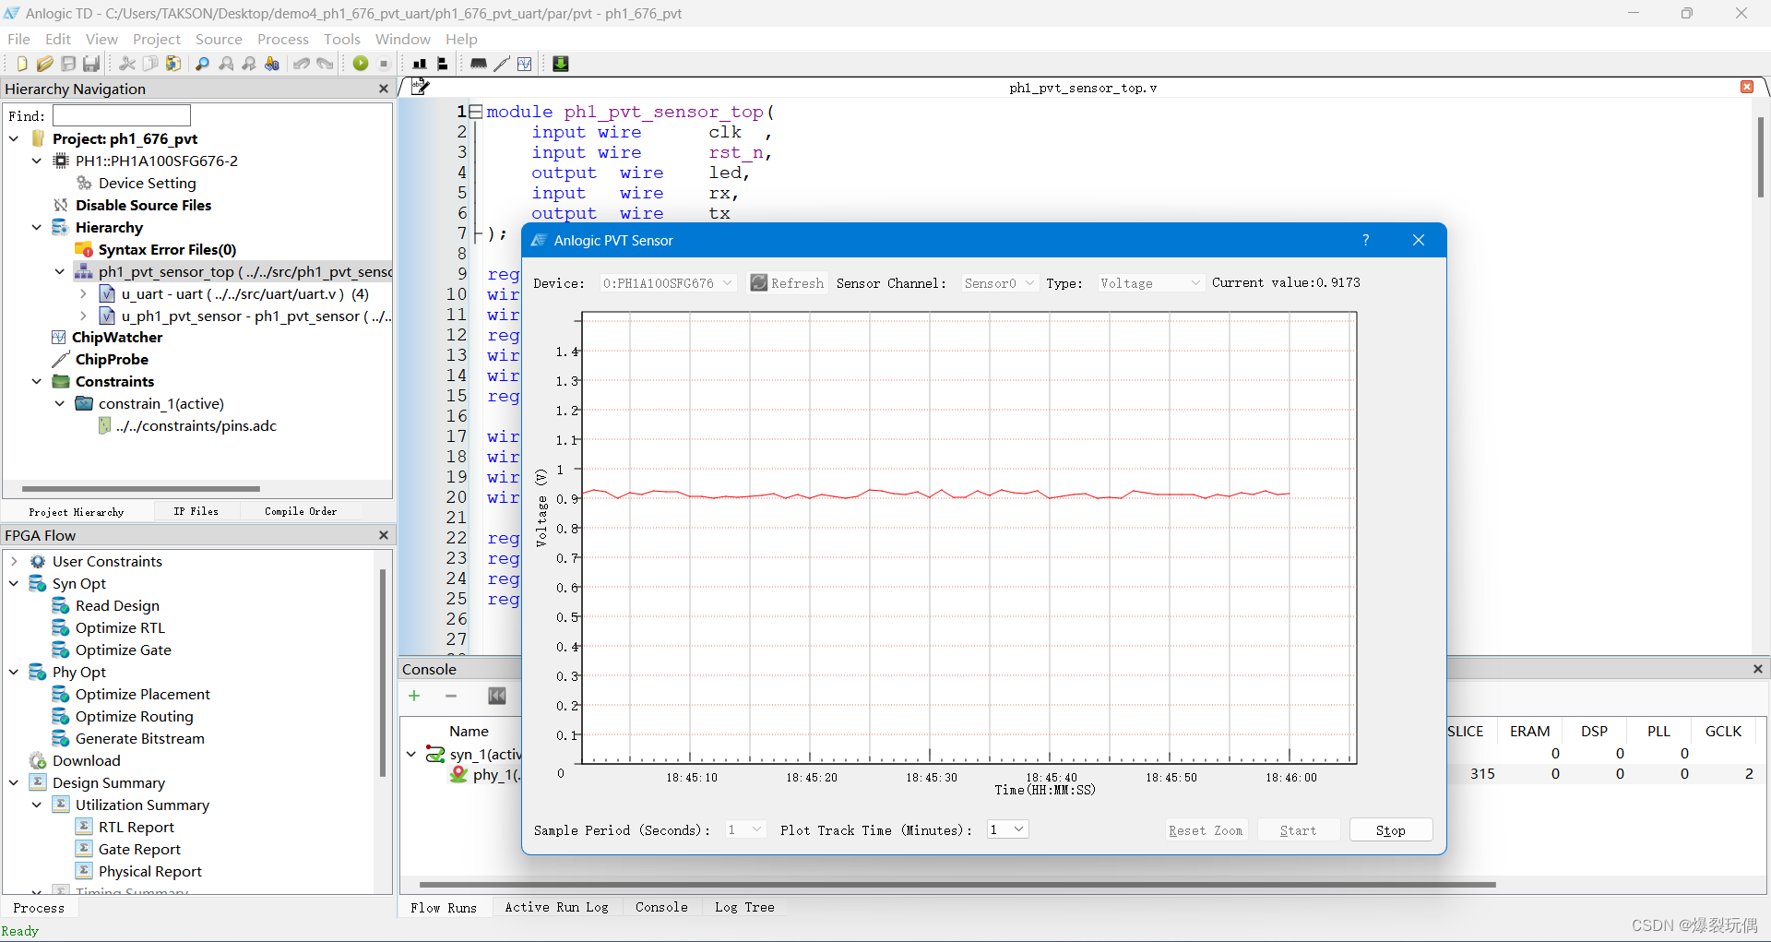Click the green Download bitstream icon
Image resolution: width=1771 pixels, height=942 pixels.
point(560,64)
